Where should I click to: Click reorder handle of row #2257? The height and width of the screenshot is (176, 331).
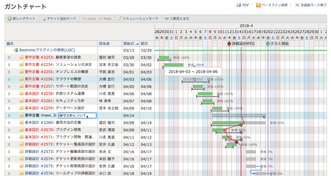tap(9, 87)
